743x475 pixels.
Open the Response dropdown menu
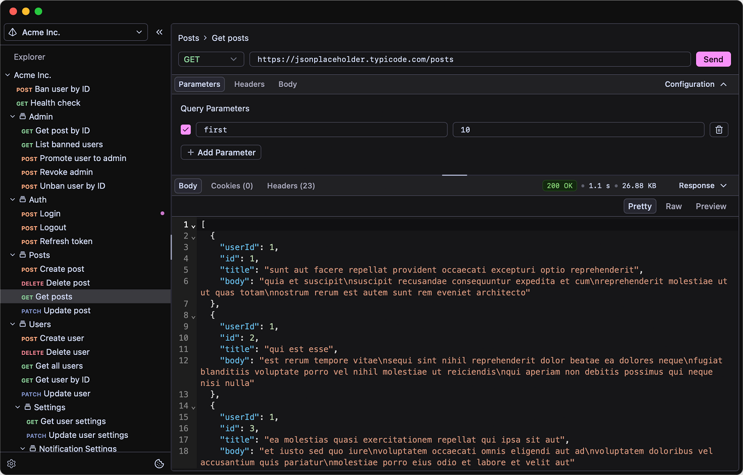[x=703, y=186]
